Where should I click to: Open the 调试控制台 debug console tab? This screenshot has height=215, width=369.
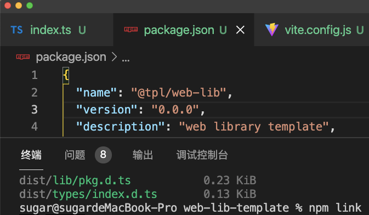click(x=202, y=155)
